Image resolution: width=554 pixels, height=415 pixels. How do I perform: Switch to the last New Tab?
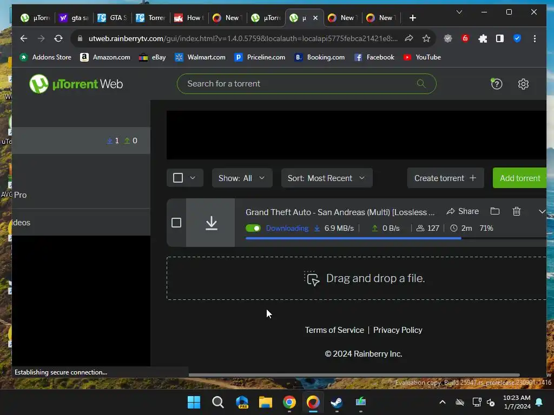tap(381, 18)
